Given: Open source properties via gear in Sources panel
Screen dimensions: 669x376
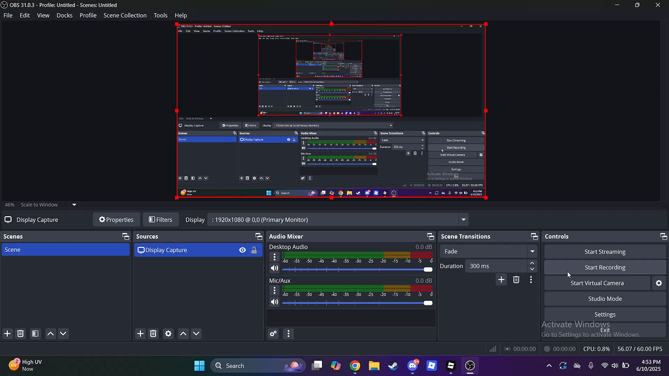Looking at the screenshot, I should click(168, 334).
